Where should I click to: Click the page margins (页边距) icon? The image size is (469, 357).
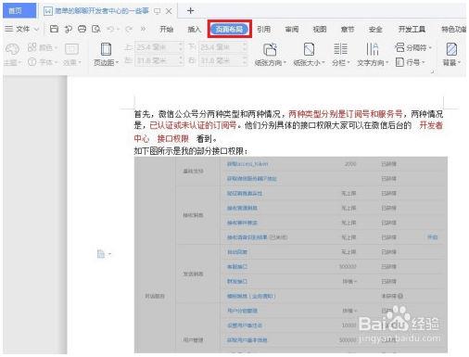pyautogui.click(x=106, y=49)
